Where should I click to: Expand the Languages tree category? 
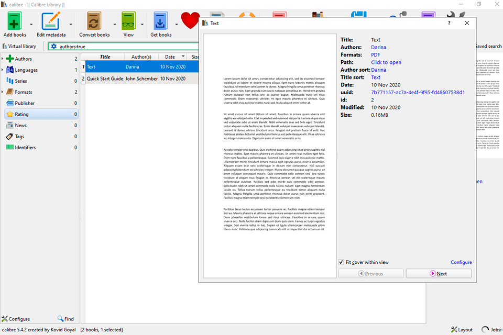click(3, 70)
